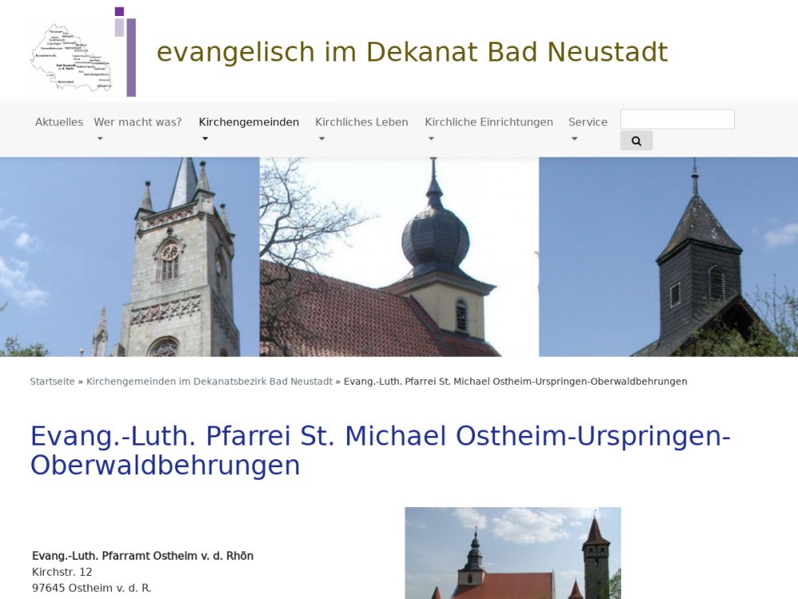Expand the Kirchengemeinden dropdown arrow

pyautogui.click(x=205, y=139)
